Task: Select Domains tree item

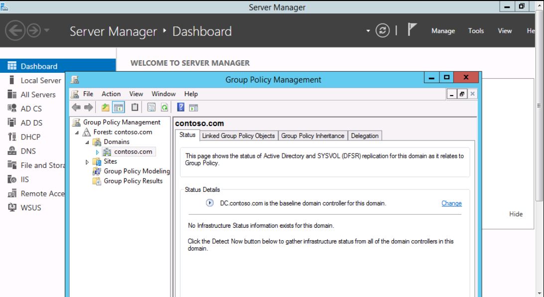Action: pyautogui.click(x=116, y=142)
